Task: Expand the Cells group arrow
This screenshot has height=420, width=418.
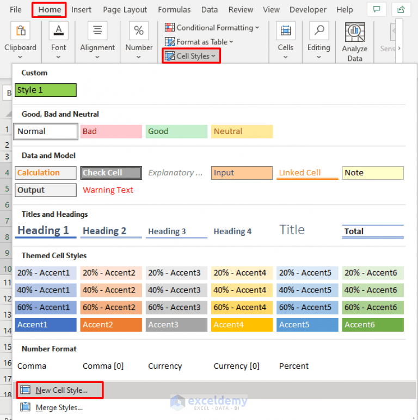Action: (286, 57)
